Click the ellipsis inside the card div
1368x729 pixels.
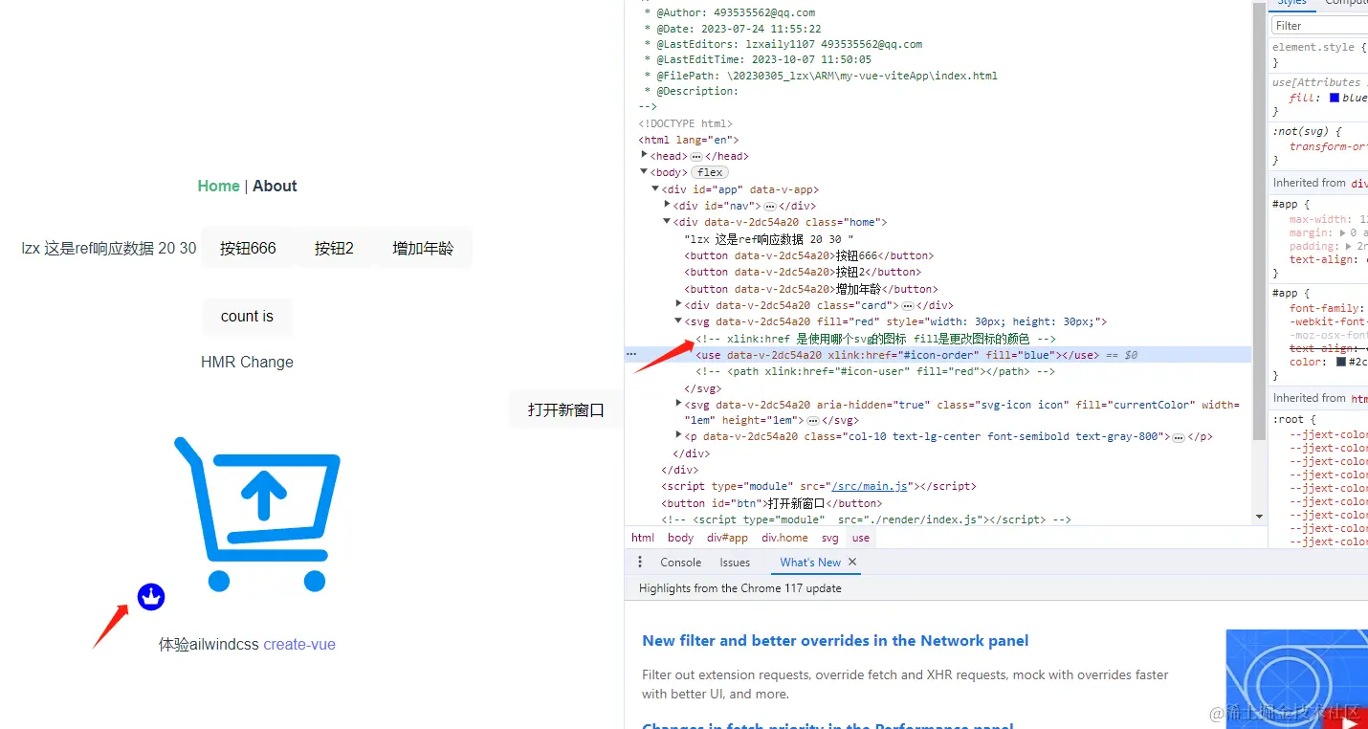(908, 305)
